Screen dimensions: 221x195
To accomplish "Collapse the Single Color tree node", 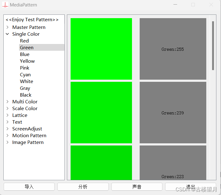I will point(7,34).
